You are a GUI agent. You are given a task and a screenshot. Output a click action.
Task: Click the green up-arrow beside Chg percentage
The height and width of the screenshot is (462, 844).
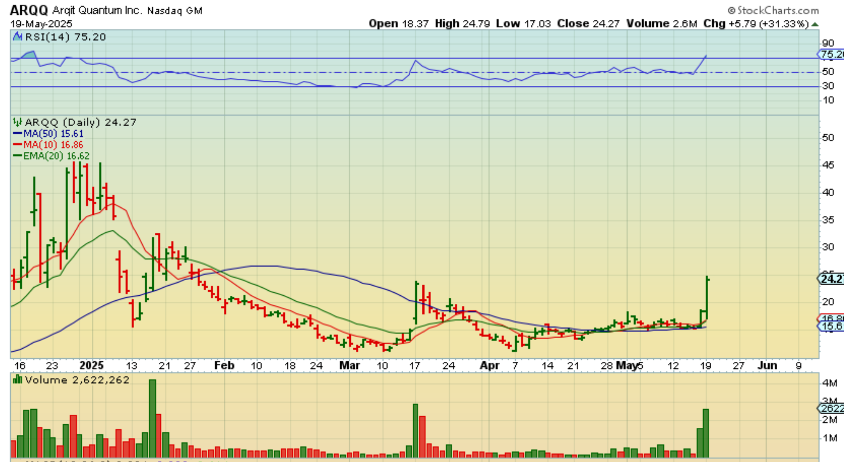815,24
